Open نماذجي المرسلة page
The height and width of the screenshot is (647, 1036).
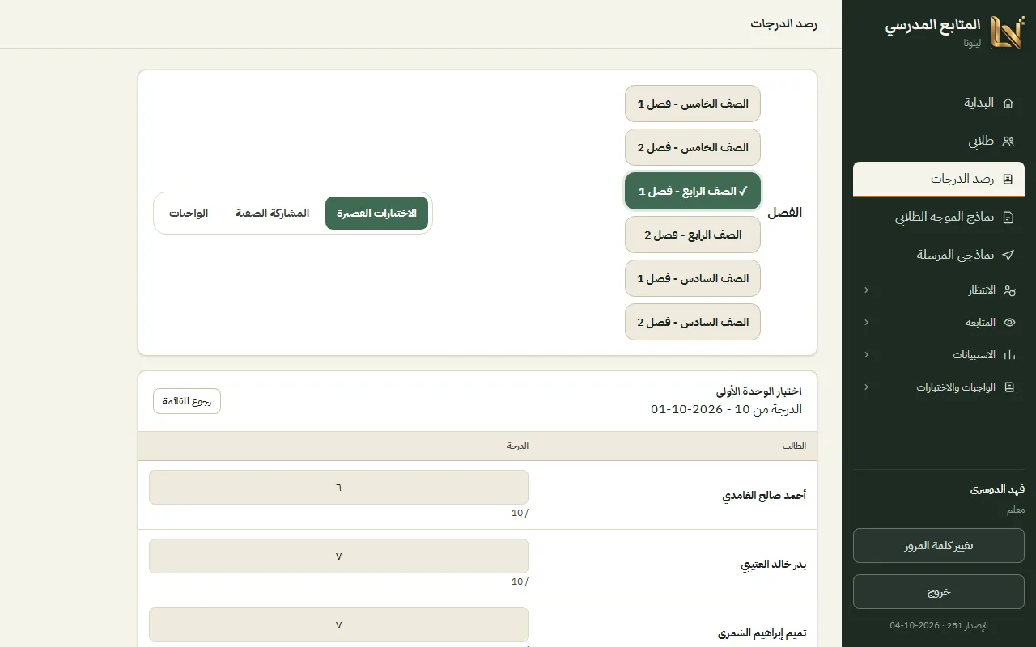click(939, 255)
